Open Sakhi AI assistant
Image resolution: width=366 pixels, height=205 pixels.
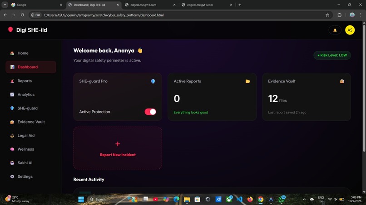coord(31,163)
